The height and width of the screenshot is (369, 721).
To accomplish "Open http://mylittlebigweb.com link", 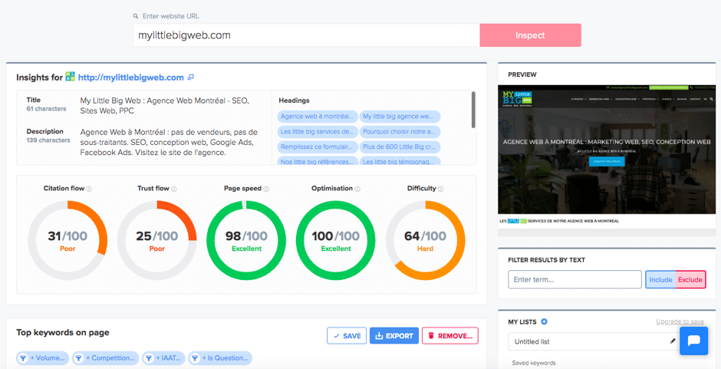I will point(131,77).
